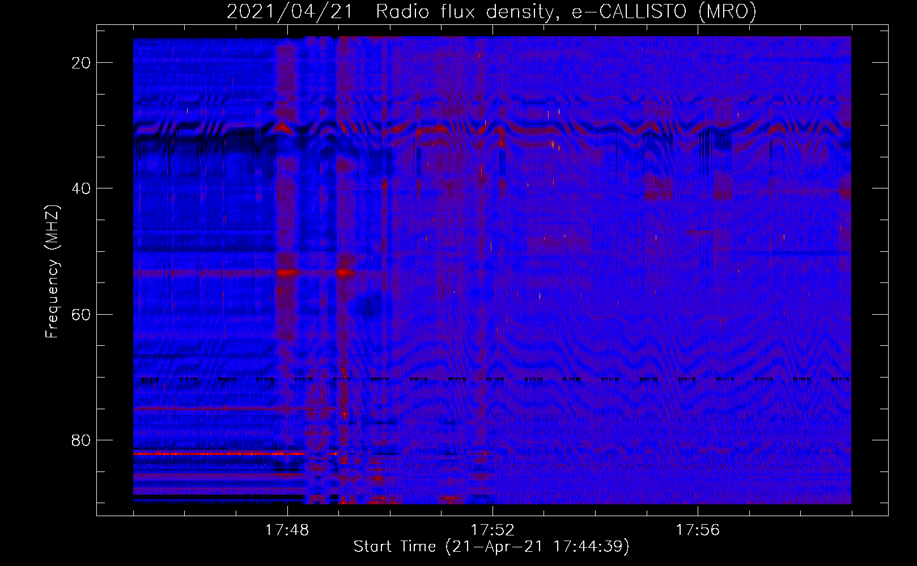Image resolution: width=917 pixels, height=566 pixels.
Task: Select the 17:48 time tick label
Action: click(287, 530)
